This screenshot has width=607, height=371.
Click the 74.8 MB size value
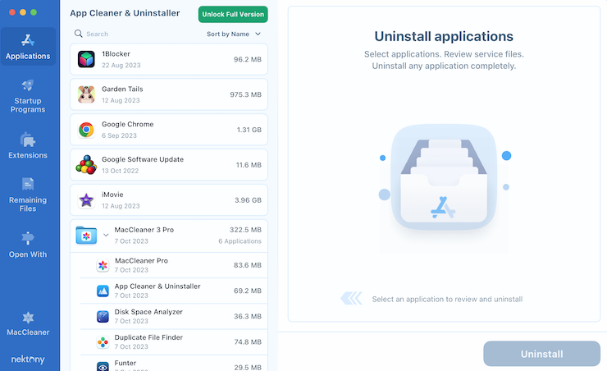[249, 342]
